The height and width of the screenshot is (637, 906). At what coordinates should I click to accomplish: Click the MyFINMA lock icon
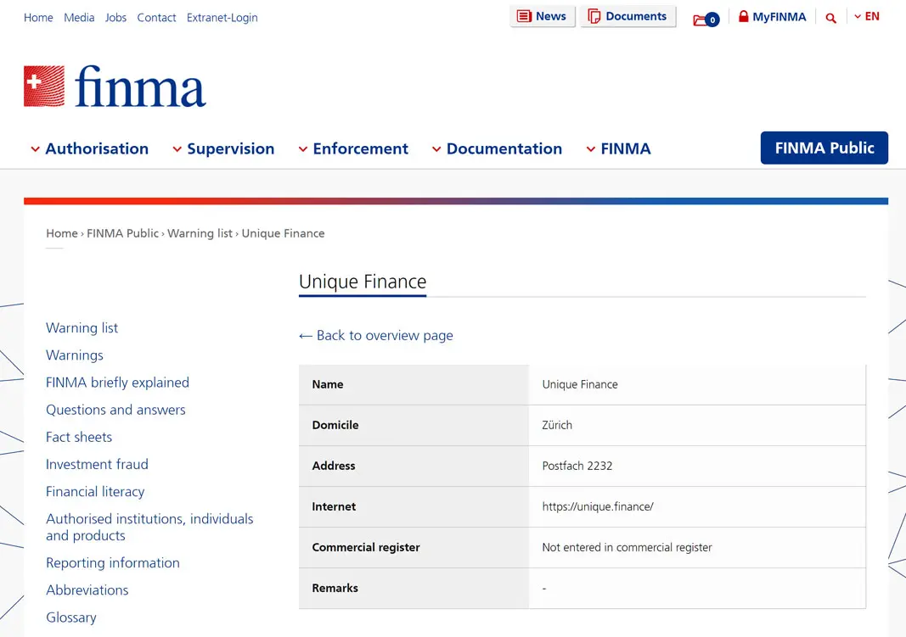(x=744, y=16)
